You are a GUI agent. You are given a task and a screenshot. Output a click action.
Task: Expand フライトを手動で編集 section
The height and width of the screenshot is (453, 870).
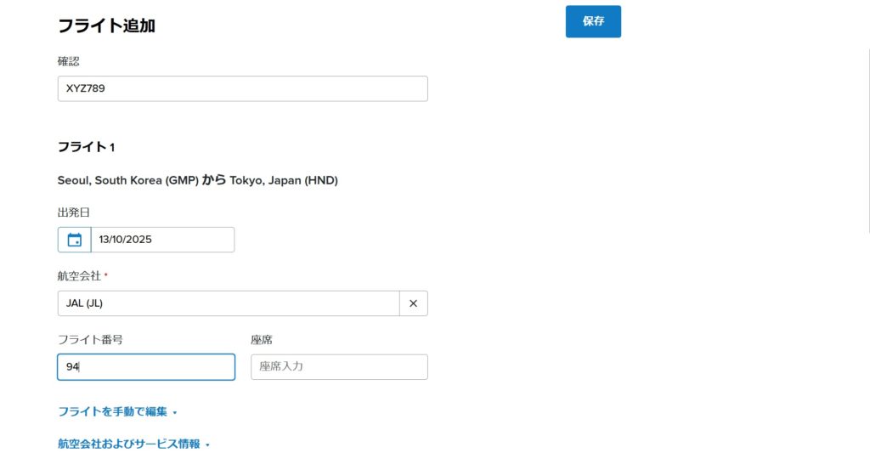point(112,412)
